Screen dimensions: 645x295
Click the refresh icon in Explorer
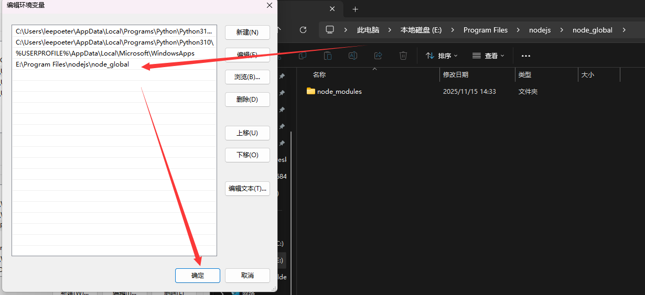pyautogui.click(x=303, y=30)
